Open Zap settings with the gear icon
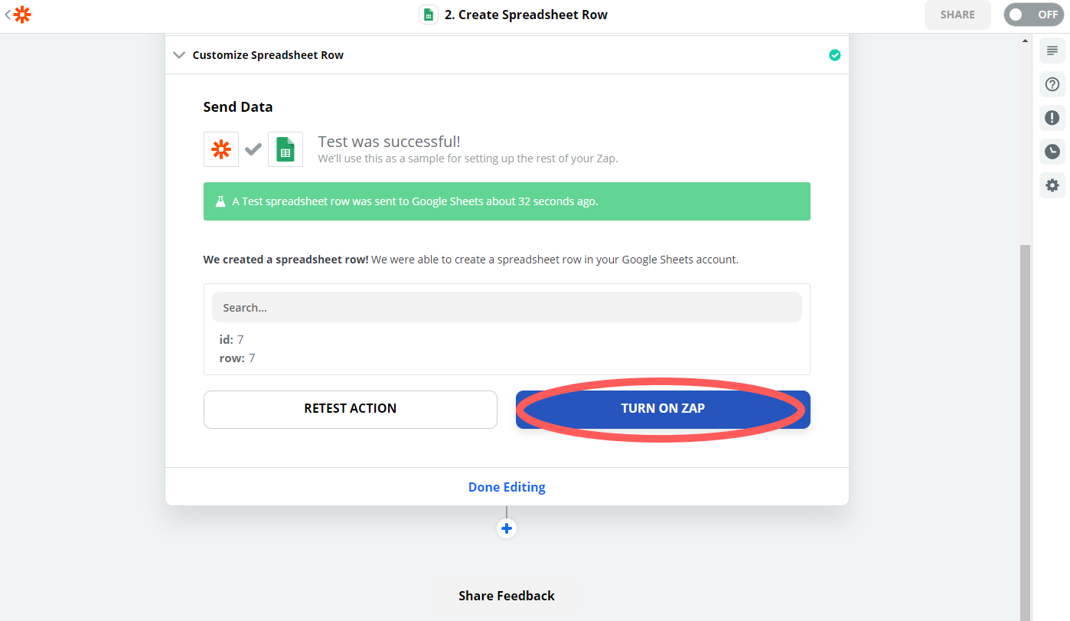This screenshot has width=1070, height=621. [1052, 185]
